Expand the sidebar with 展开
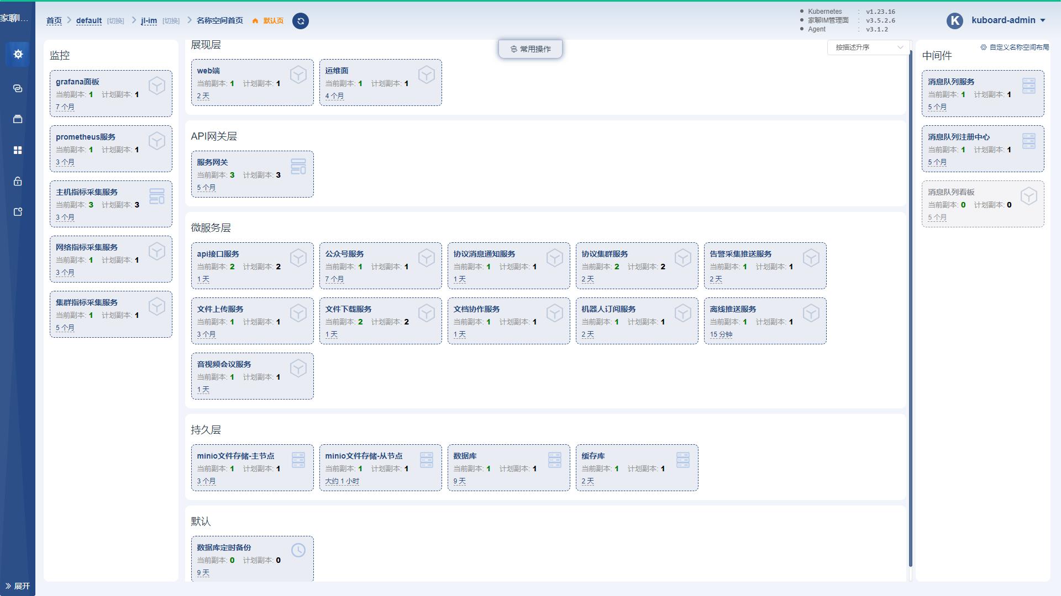1061x596 pixels. (x=18, y=586)
